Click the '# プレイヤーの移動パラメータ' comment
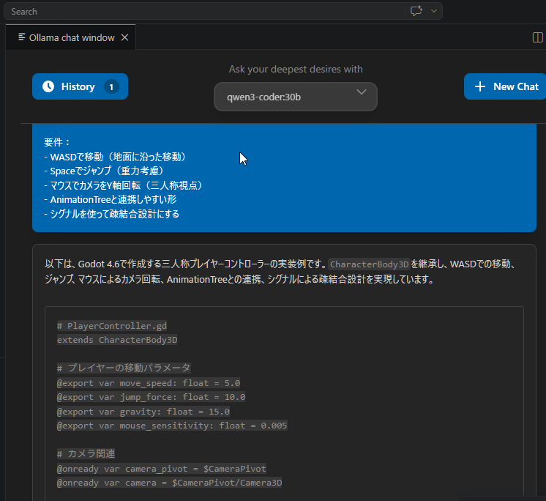 (x=124, y=368)
